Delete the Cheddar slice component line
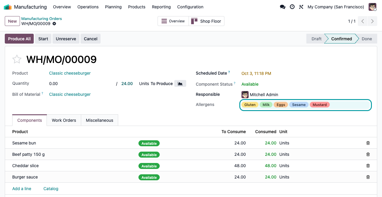Screen dimensions: 382x197 tap(368, 166)
